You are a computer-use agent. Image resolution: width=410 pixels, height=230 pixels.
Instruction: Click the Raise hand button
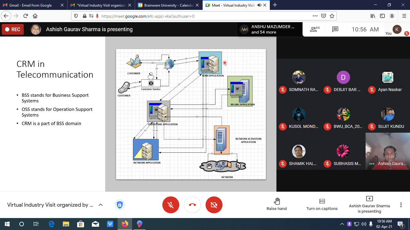coord(276,204)
